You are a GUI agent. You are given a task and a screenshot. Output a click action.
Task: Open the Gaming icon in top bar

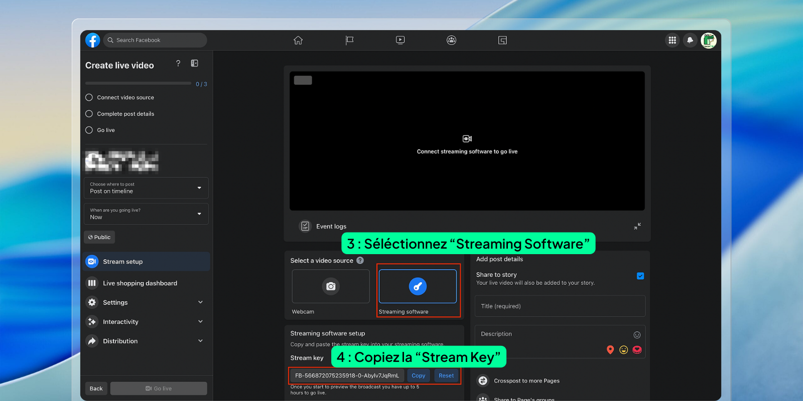click(502, 40)
